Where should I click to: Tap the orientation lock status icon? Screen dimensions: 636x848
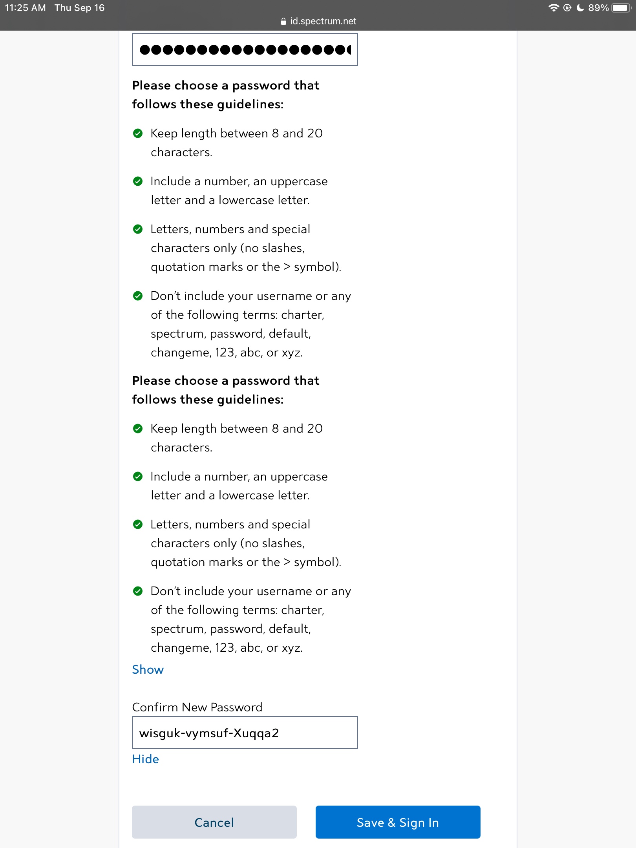(x=567, y=8)
